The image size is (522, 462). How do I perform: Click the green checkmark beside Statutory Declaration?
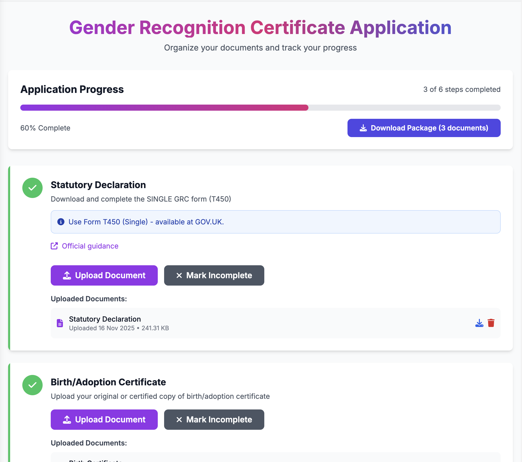point(32,188)
